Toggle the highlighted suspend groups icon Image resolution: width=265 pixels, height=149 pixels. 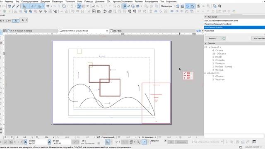[x=79, y=6]
